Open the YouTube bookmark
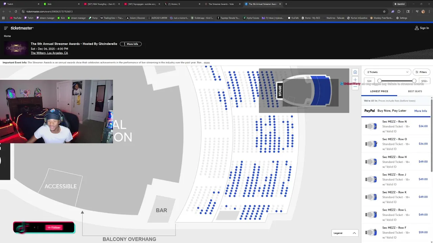The height and width of the screenshot is (243, 433). 16,18
